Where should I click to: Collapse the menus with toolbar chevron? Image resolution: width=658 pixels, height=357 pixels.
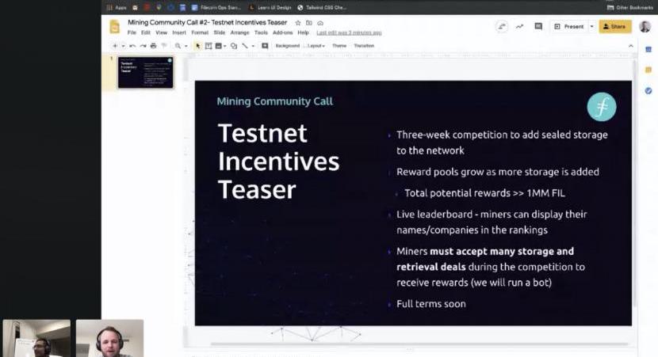coord(631,46)
